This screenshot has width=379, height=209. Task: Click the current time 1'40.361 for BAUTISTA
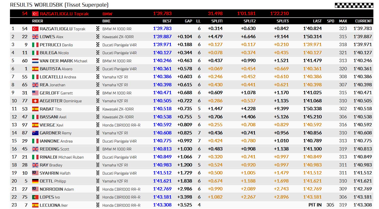363,69
